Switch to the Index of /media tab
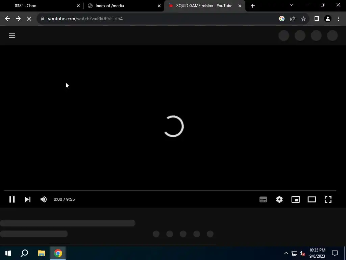Viewport: 346px width, 260px height. (x=124, y=6)
